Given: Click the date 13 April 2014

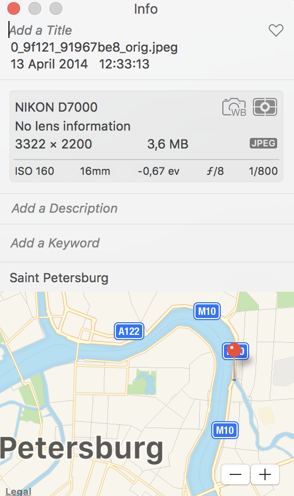Looking at the screenshot, I should pyautogui.click(x=49, y=64).
